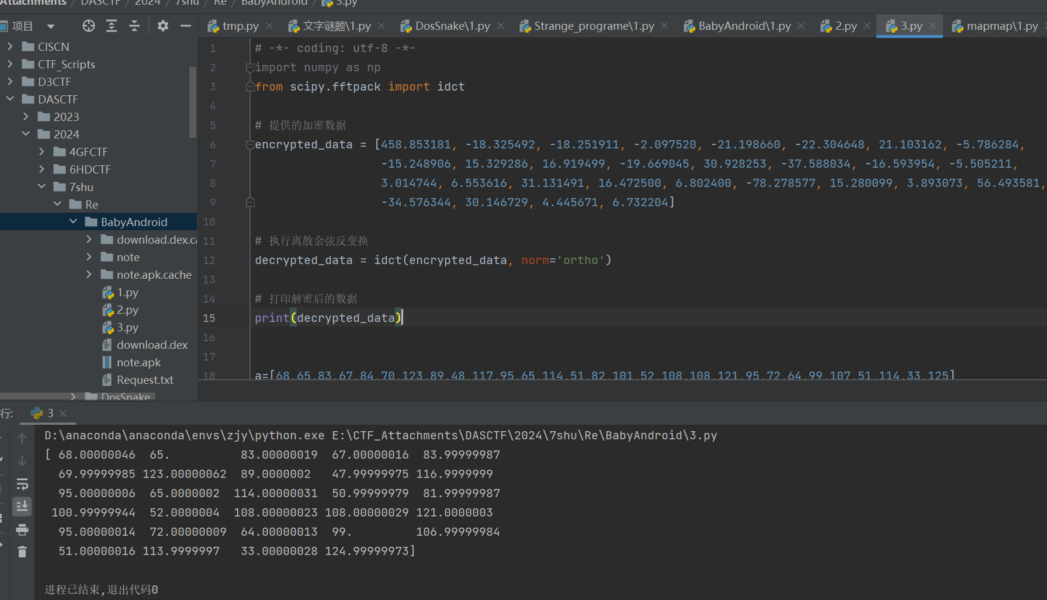Expand the D3CTF folder
This screenshot has width=1047, height=600.
tap(10, 81)
